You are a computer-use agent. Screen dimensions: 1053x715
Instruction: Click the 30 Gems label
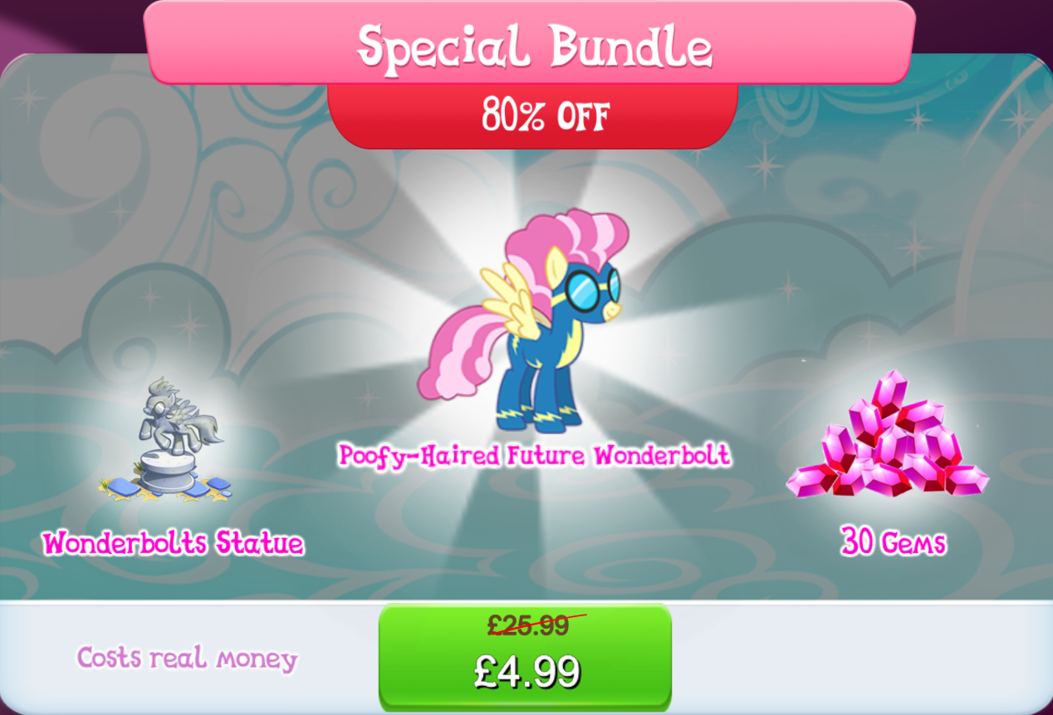[894, 542]
